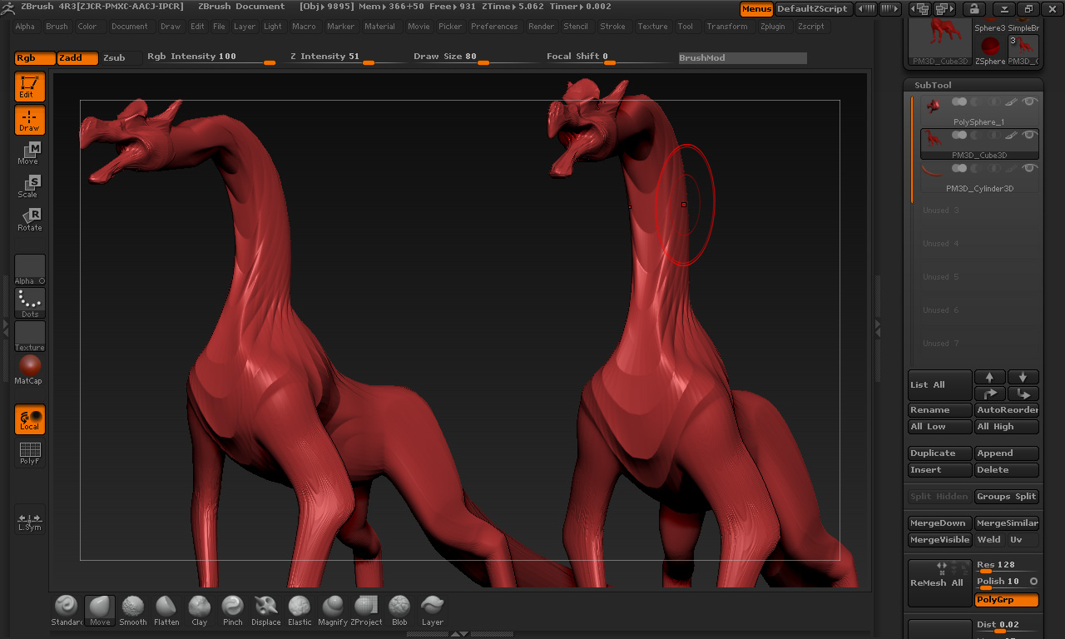This screenshot has width=1065, height=639.
Task: Open the Alpha selection popup
Action: [29, 270]
